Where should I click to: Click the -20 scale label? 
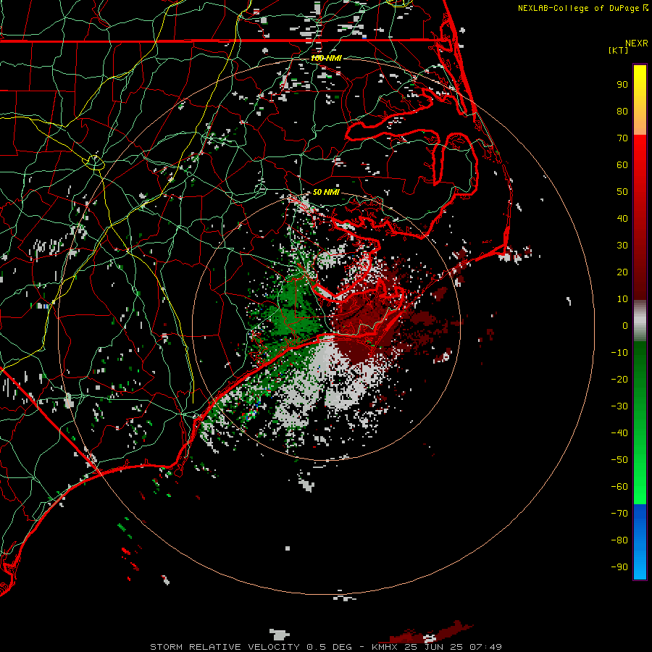(x=619, y=380)
